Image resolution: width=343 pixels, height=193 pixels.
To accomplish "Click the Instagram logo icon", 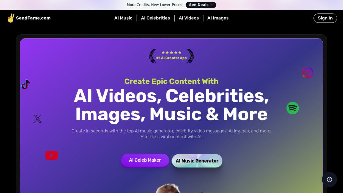I will [x=307, y=73].
